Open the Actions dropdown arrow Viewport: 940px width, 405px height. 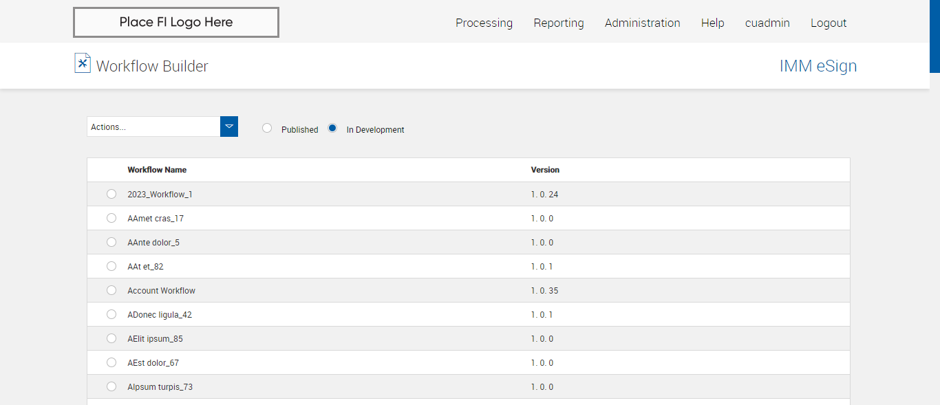pos(229,127)
